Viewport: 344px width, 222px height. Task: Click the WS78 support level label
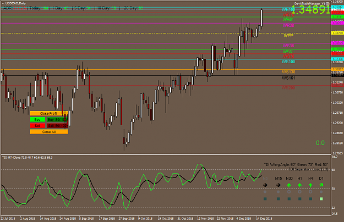[x=288, y=56]
